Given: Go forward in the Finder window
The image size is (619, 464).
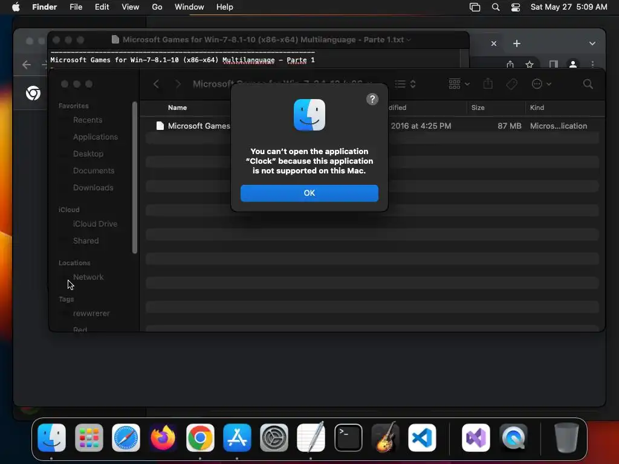Looking at the screenshot, I should 178,83.
